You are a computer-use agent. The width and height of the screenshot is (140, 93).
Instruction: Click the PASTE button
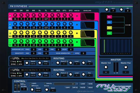click(x=83, y=88)
